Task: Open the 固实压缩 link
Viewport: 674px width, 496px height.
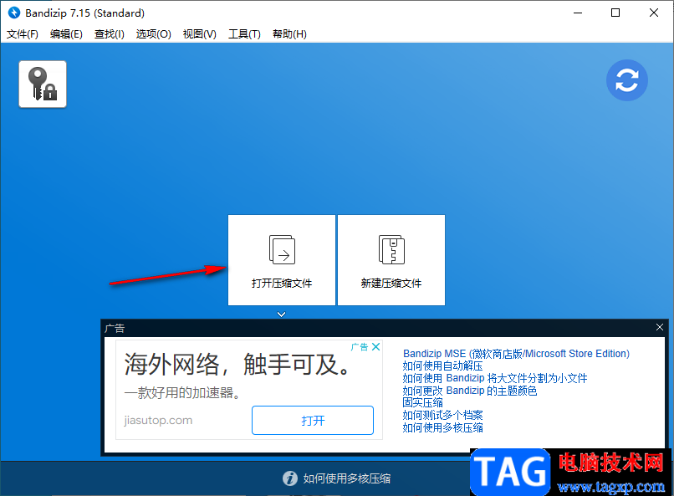Action: click(x=422, y=402)
